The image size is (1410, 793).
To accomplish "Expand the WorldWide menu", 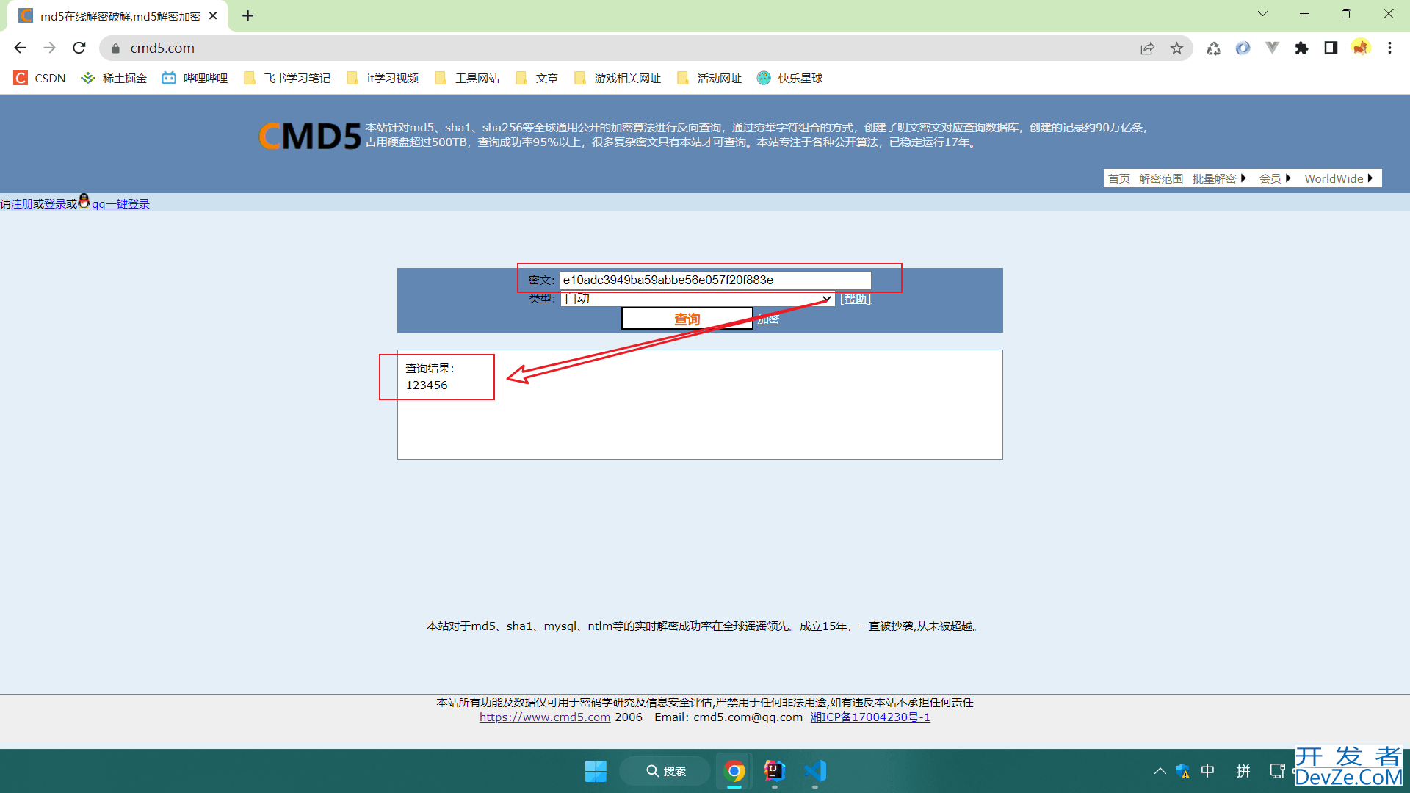I will tap(1339, 178).
